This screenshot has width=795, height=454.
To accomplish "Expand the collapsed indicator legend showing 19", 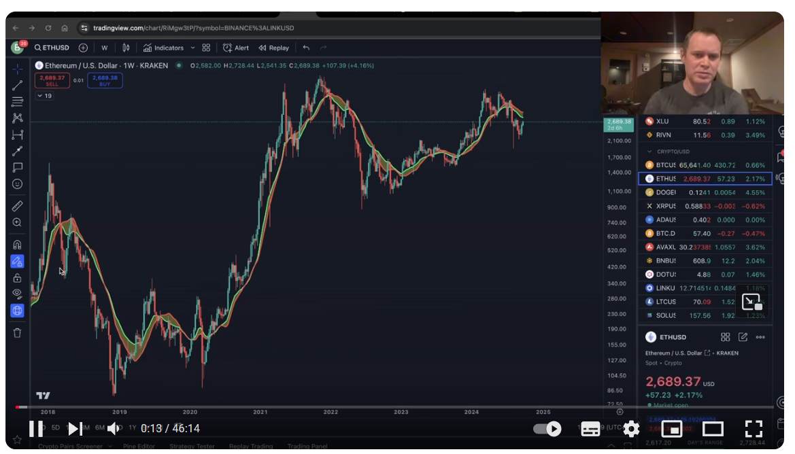I will coord(44,96).
